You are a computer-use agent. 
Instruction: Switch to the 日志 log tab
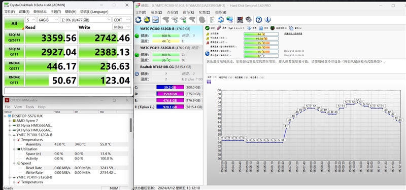point(264,28)
